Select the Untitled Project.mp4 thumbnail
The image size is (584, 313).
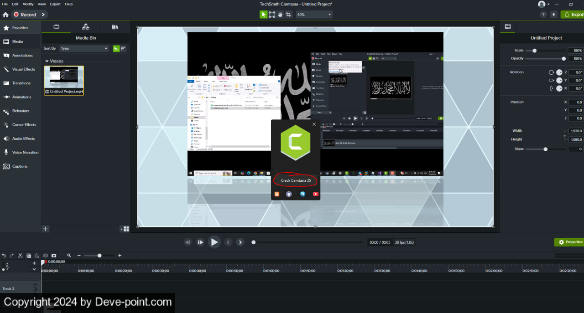(x=64, y=80)
